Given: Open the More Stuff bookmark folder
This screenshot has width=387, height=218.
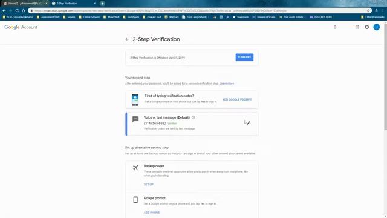Looking at the screenshot, I should [x=111, y=17].
